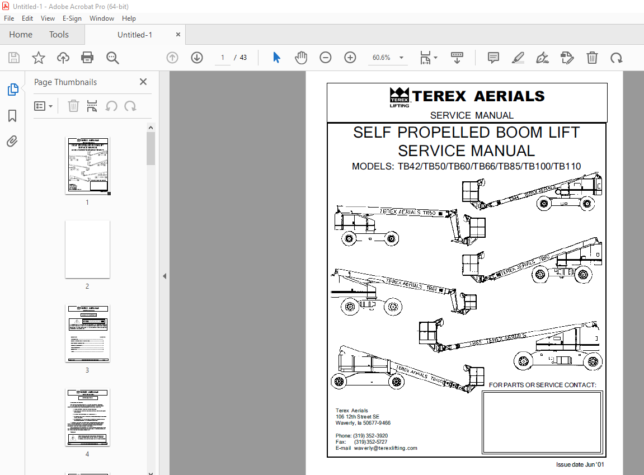The height and width of the screenshot is (475, 644).
Task: Go to previous page with up arrow
Action: [x=172, y=58]
